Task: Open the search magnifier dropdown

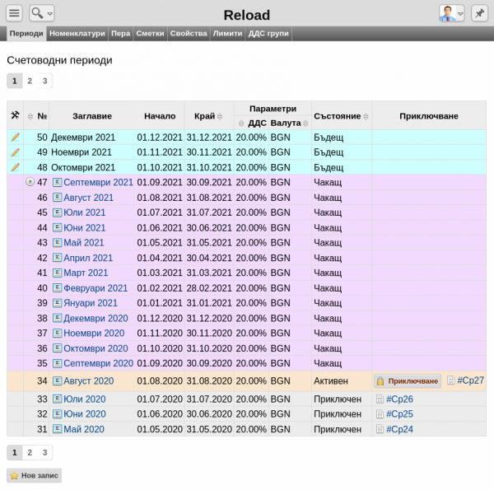Action: point(42,13)
